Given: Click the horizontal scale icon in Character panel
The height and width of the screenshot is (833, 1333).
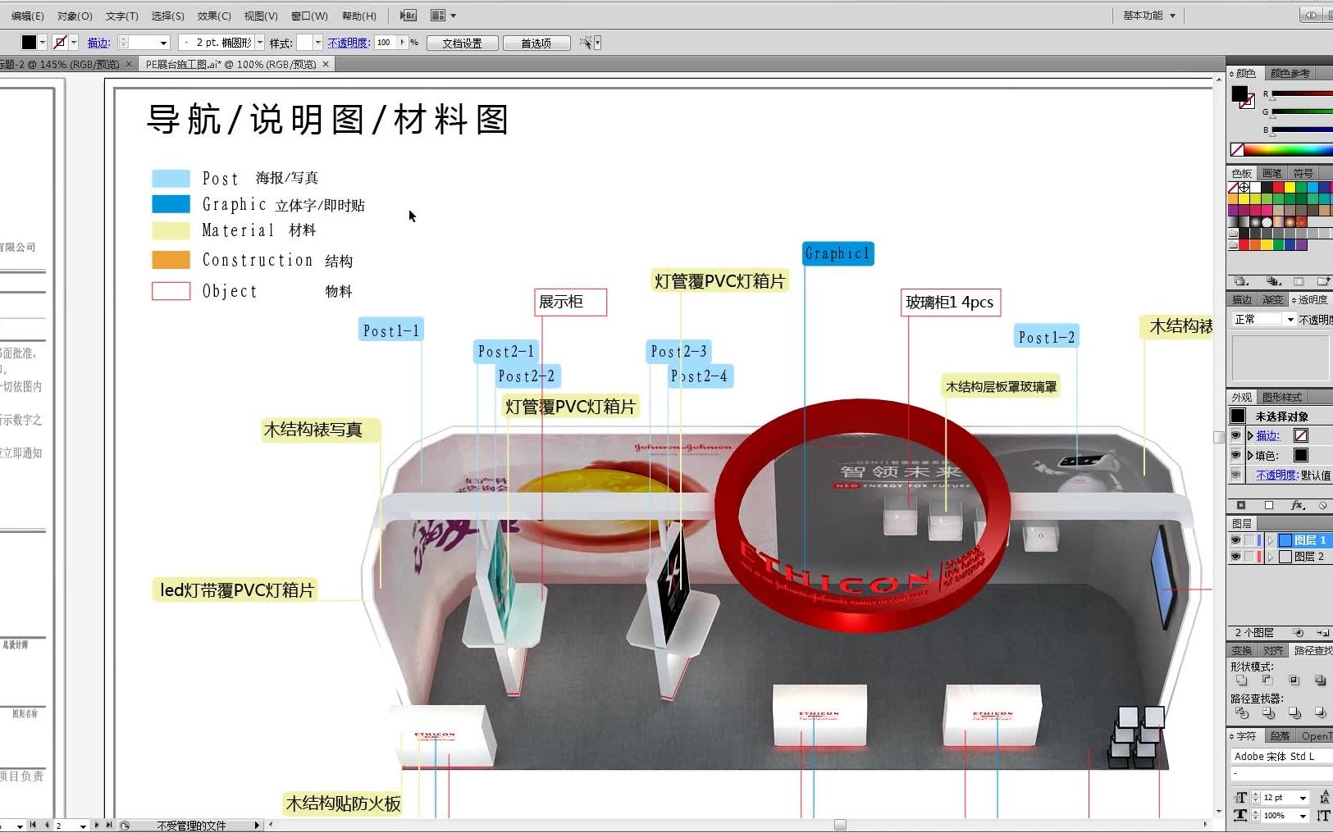Looking at the screenshot, I should 1240,815.
